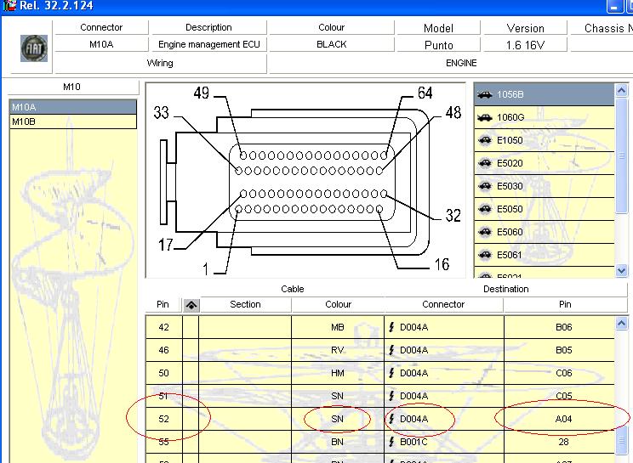Click the scroll up arrow of component list
Screen dimensions: 633x463
tap(621, 91)
